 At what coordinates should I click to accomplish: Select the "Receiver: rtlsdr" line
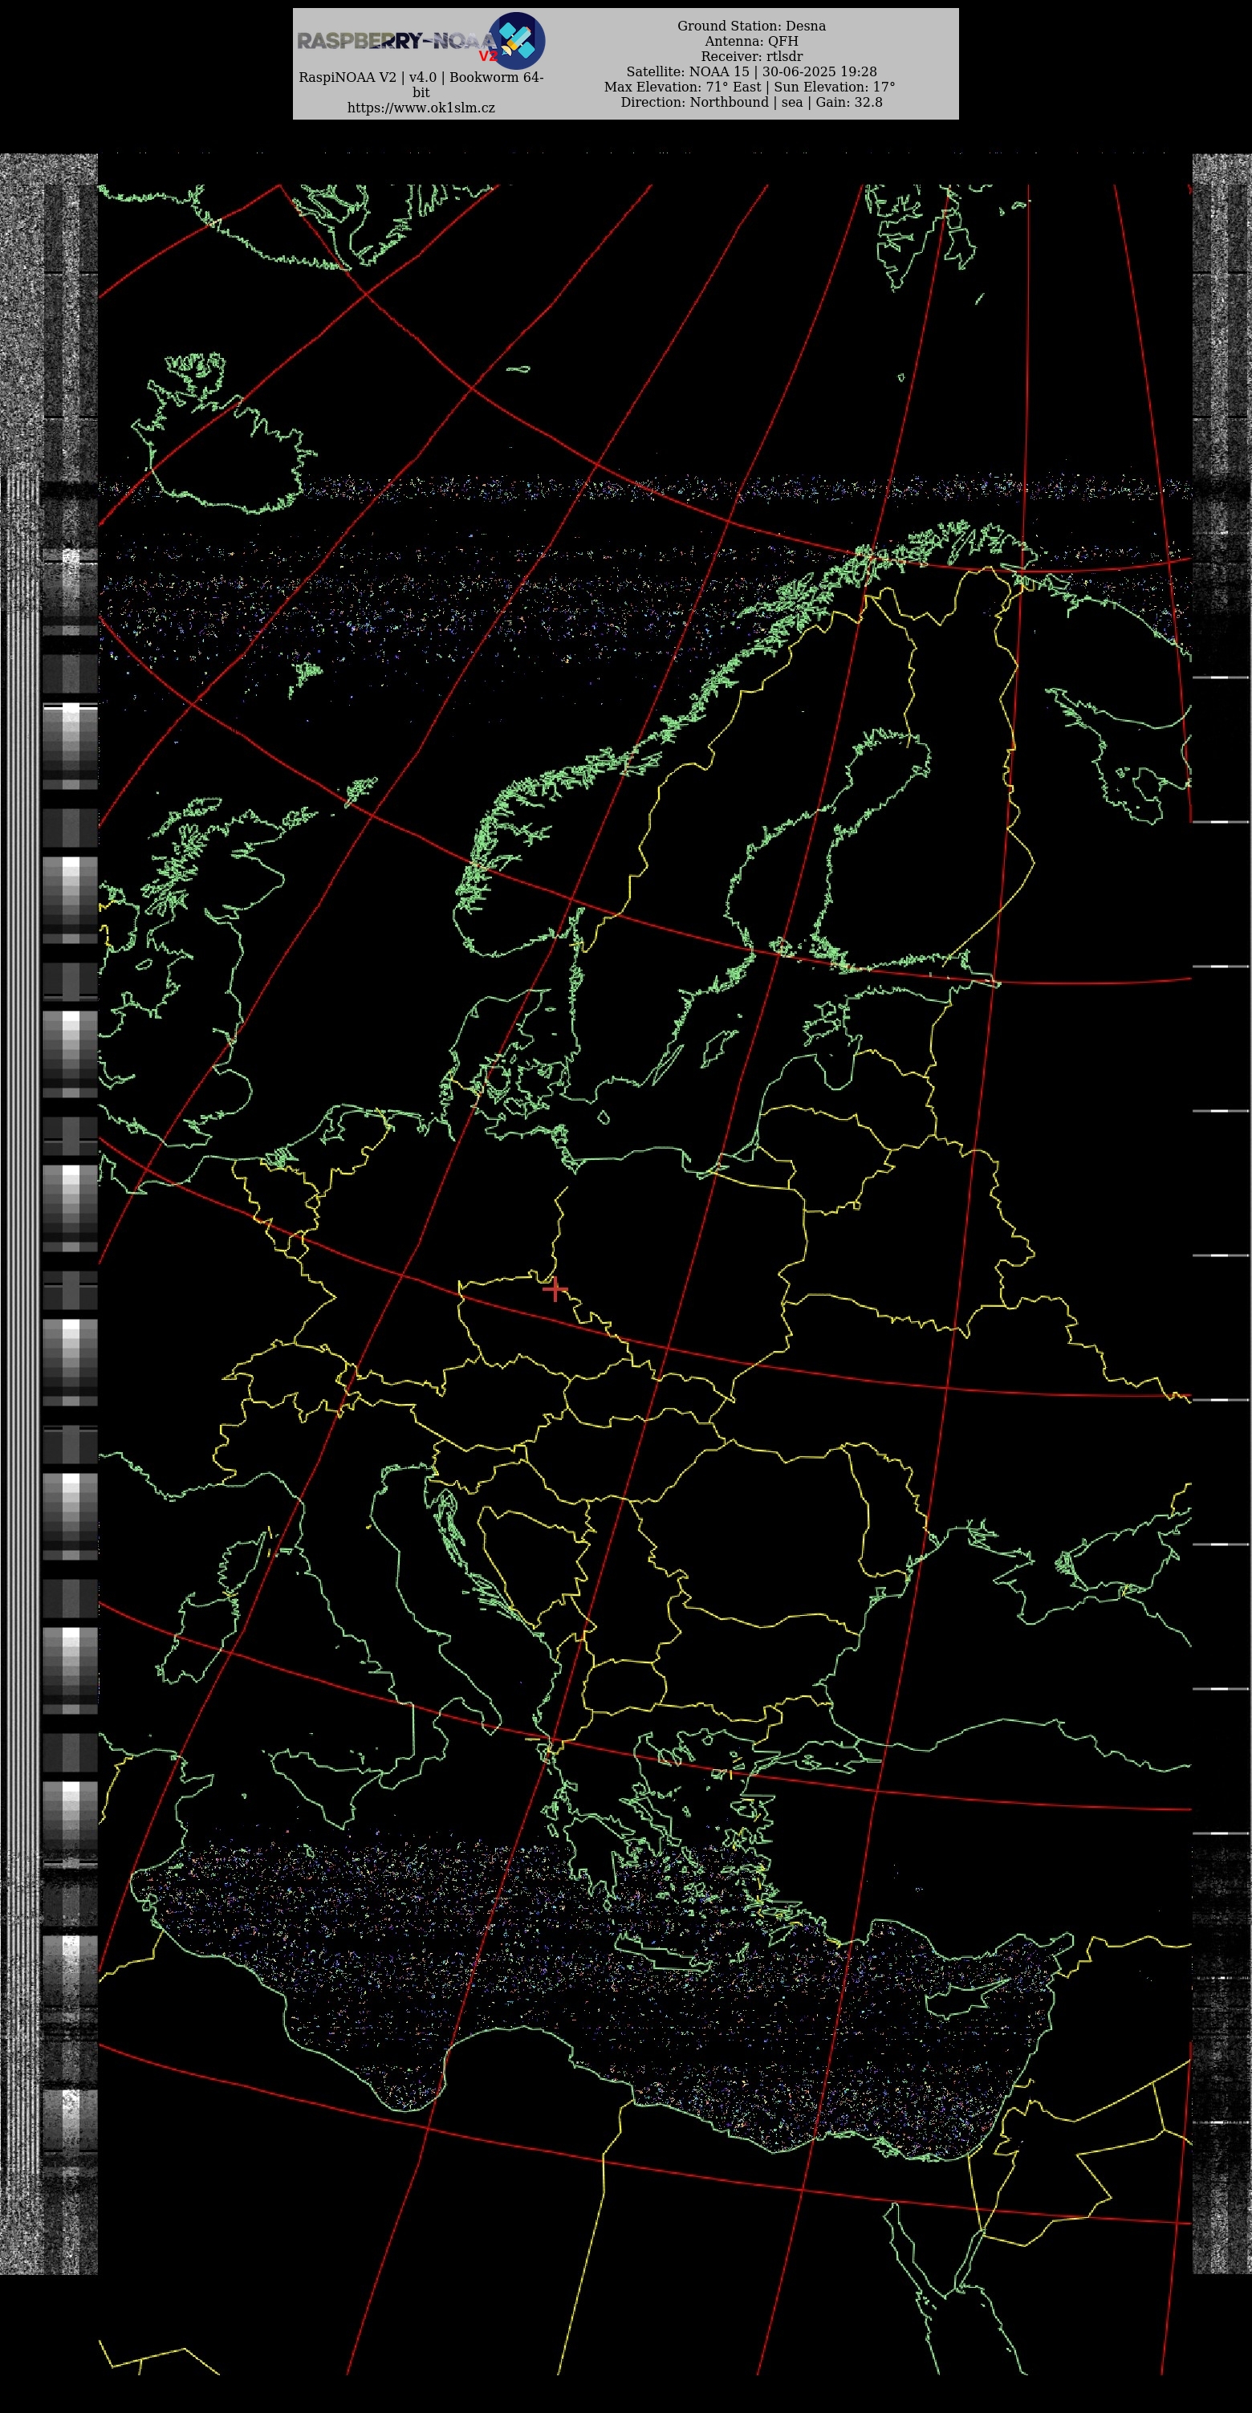[752, 56]
